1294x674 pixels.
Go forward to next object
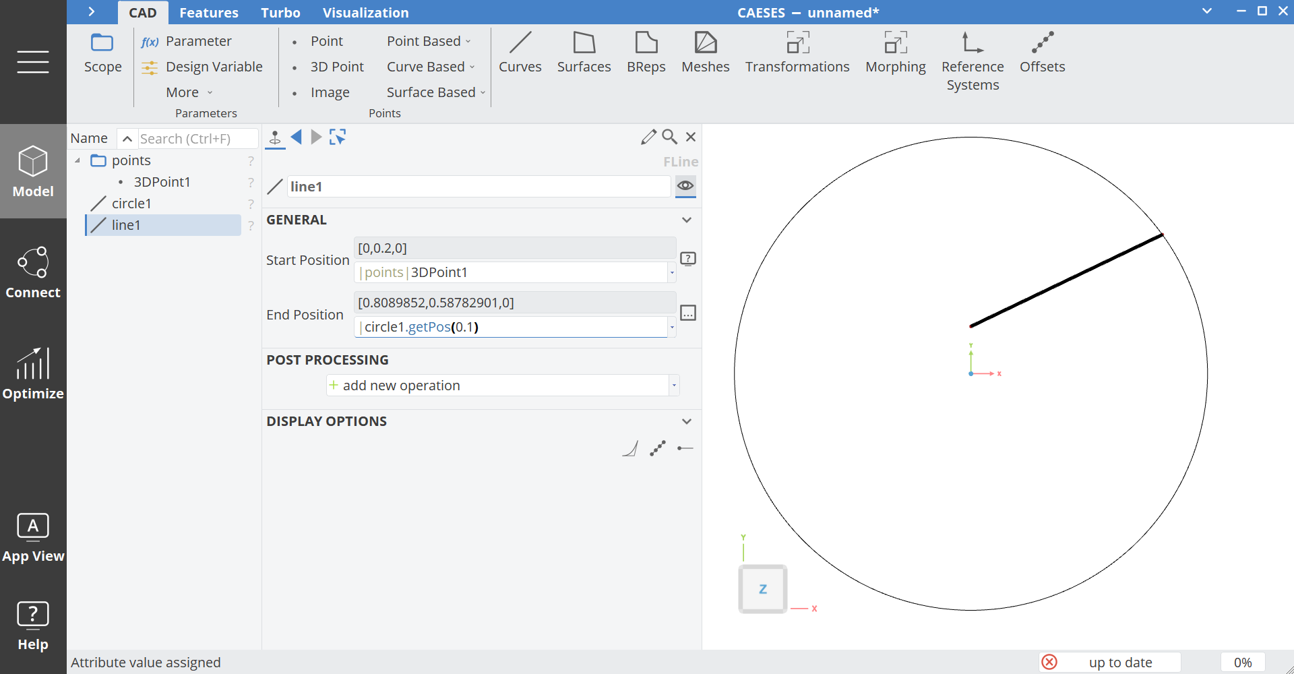(316, 137)
